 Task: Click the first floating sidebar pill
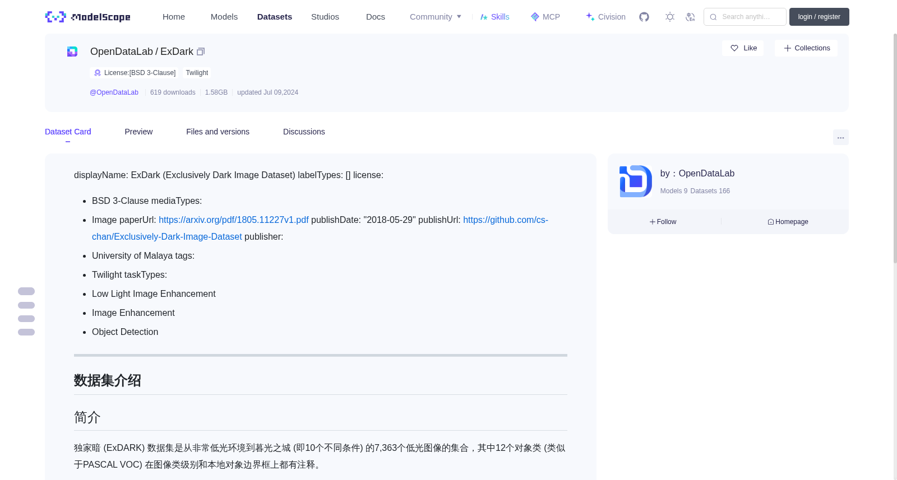tap(26, 291)
